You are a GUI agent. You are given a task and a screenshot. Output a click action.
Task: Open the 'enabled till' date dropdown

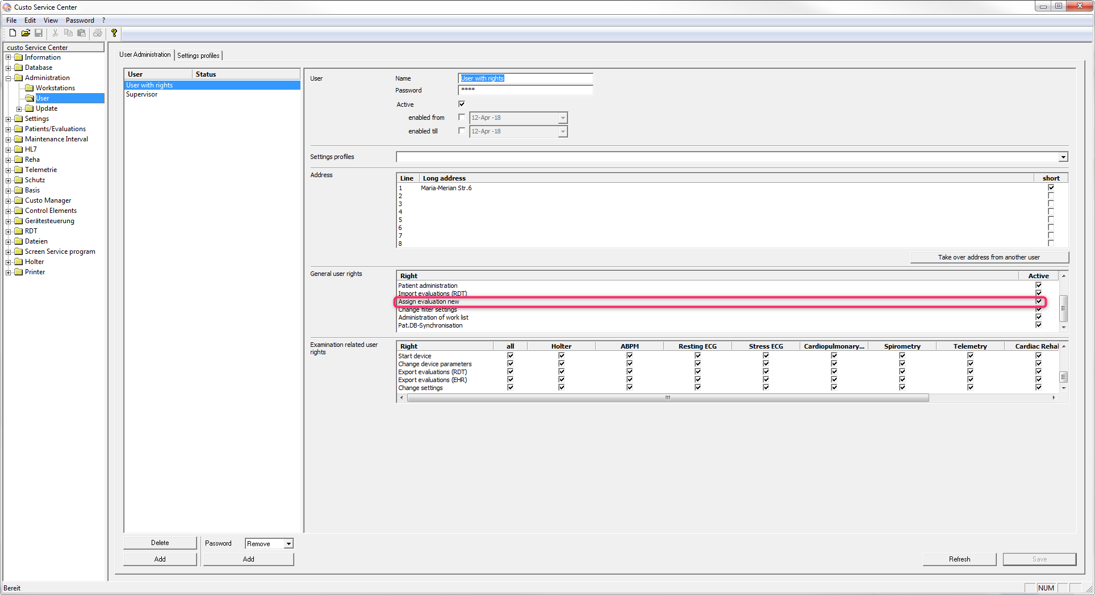(x=562, y=132)
